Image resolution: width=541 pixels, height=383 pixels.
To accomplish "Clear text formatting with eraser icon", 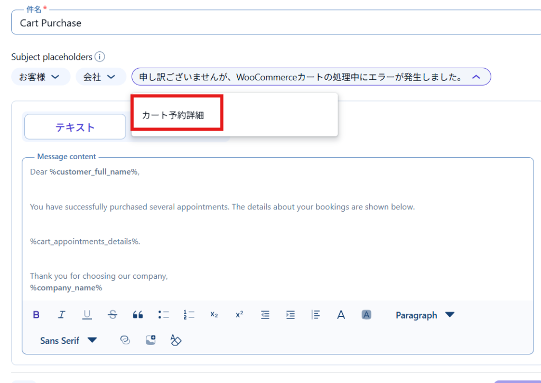I will click(x=176, y=340).
